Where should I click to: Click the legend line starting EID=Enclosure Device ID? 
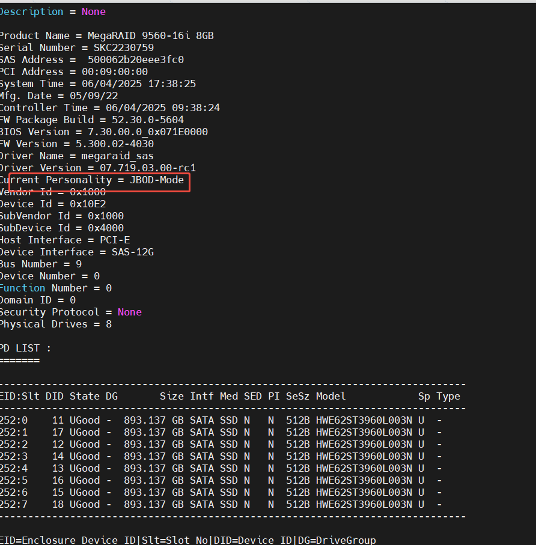pyautogui.click(x=188, y=540)
